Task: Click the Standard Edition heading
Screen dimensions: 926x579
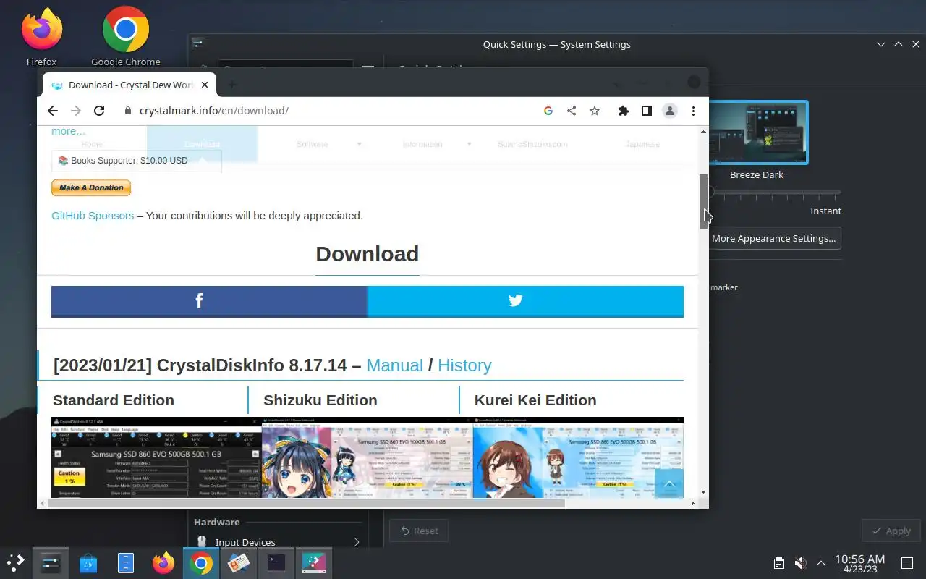Action: point(114,400)
